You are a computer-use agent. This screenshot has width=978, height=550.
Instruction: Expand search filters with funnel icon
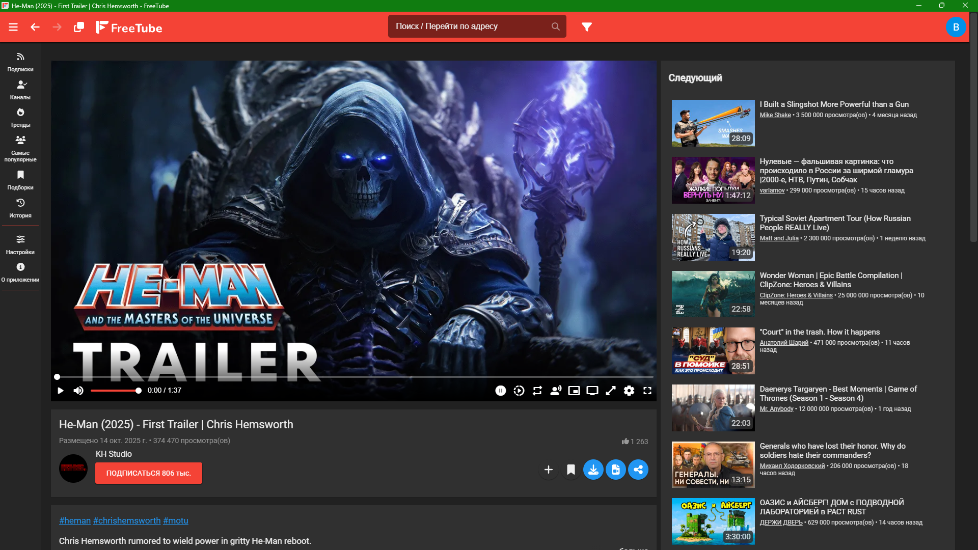pos(587,27)
